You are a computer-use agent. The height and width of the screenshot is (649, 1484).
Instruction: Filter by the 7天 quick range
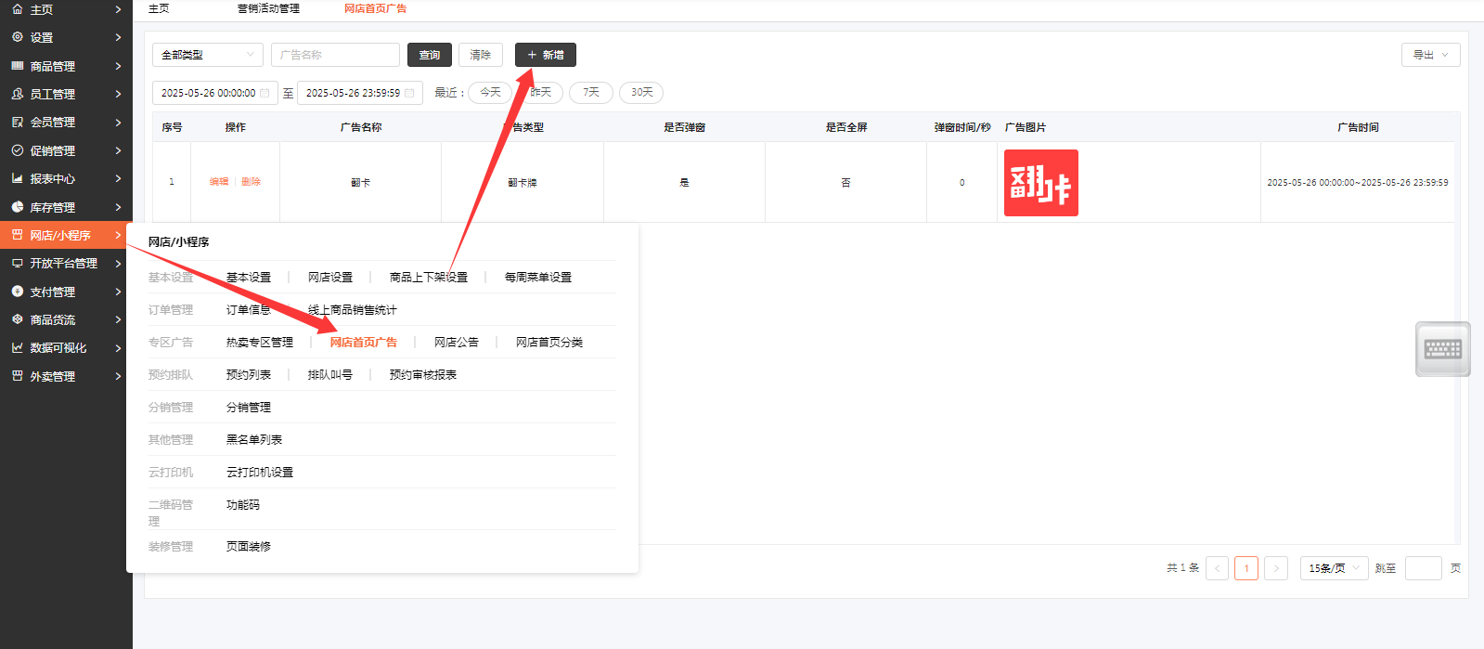click(x=591, y=93)
